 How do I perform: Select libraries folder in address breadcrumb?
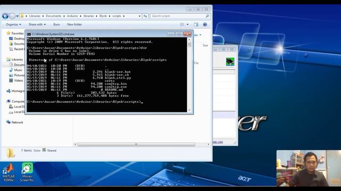(88, 16)
